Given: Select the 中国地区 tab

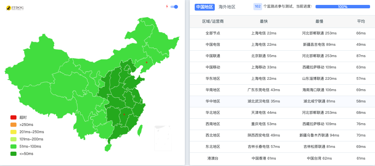Looking at the screenshot, I should point(205,7).
